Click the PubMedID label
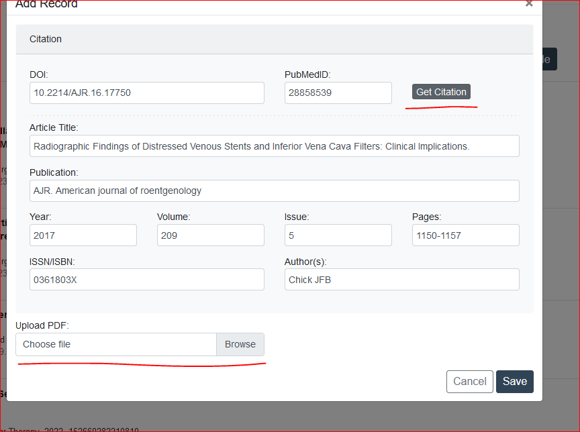The image size is (580, 432). (x=307, y=74)
